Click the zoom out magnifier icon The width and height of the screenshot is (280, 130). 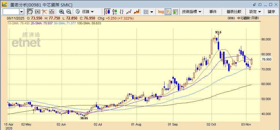[x=69, y=12]
